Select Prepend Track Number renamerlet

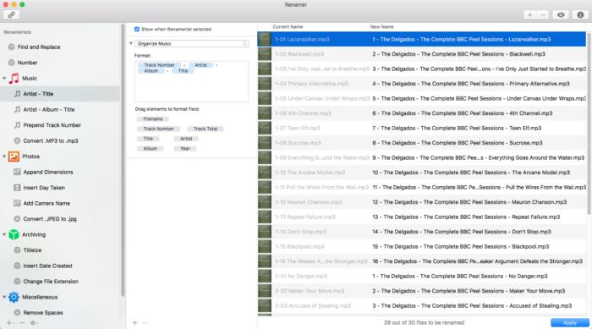(x=52, y=124)
